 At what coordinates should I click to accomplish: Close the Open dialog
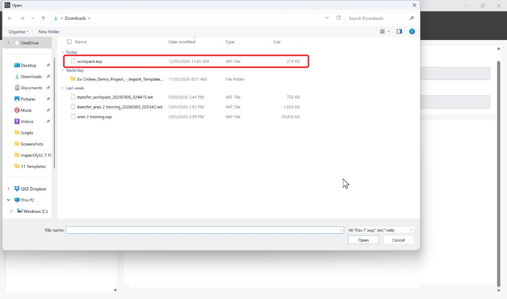point(414,5)
